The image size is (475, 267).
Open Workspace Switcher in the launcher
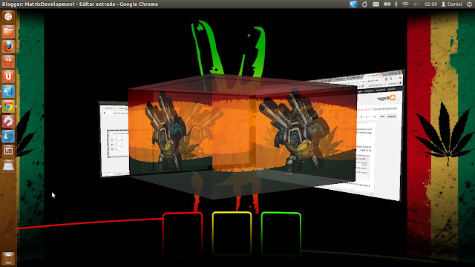(x=8, y=151)
